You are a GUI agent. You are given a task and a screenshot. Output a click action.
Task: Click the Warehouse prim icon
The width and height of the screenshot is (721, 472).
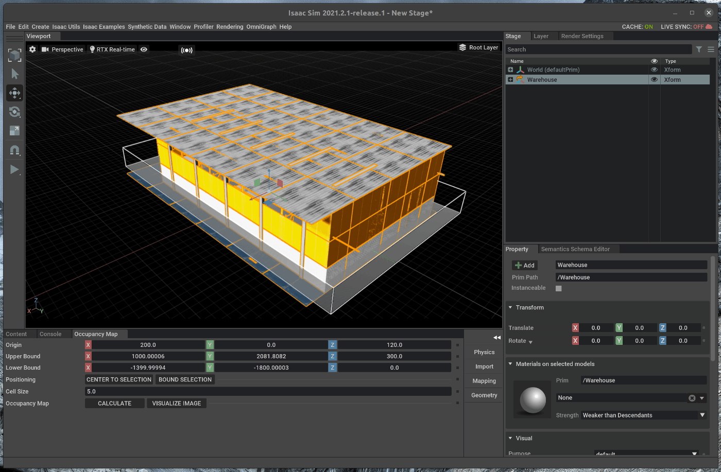(520, 79)
